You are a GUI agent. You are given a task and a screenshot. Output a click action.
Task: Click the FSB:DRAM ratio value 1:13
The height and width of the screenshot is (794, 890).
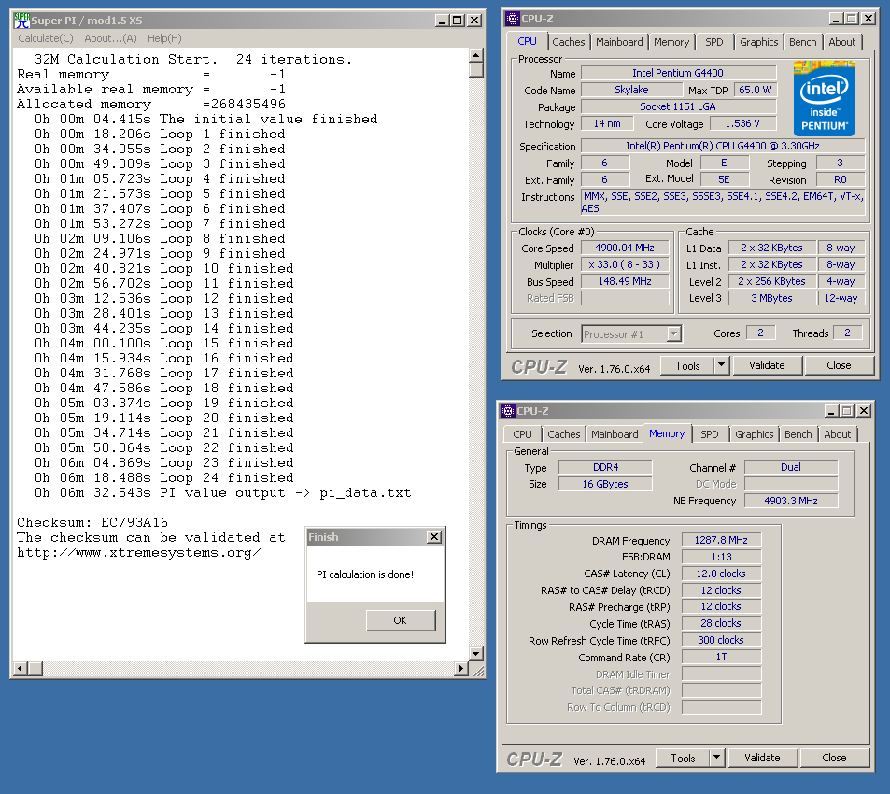pyautogui.click(x=721, y=557)
